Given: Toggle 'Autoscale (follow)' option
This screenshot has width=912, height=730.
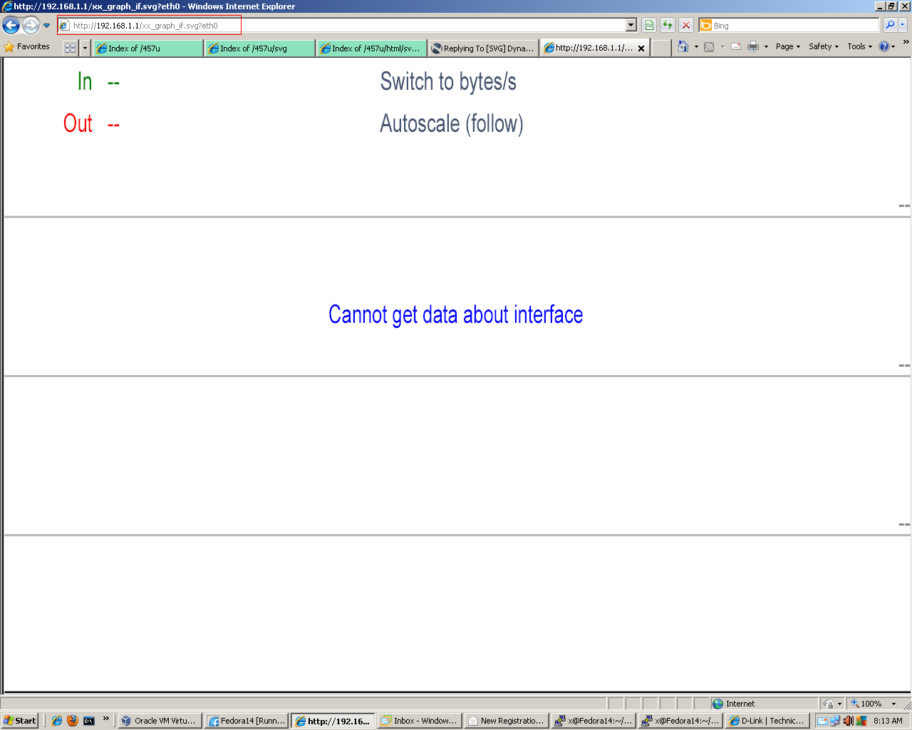Looking at the screenshot, I should tap(452, 124).
